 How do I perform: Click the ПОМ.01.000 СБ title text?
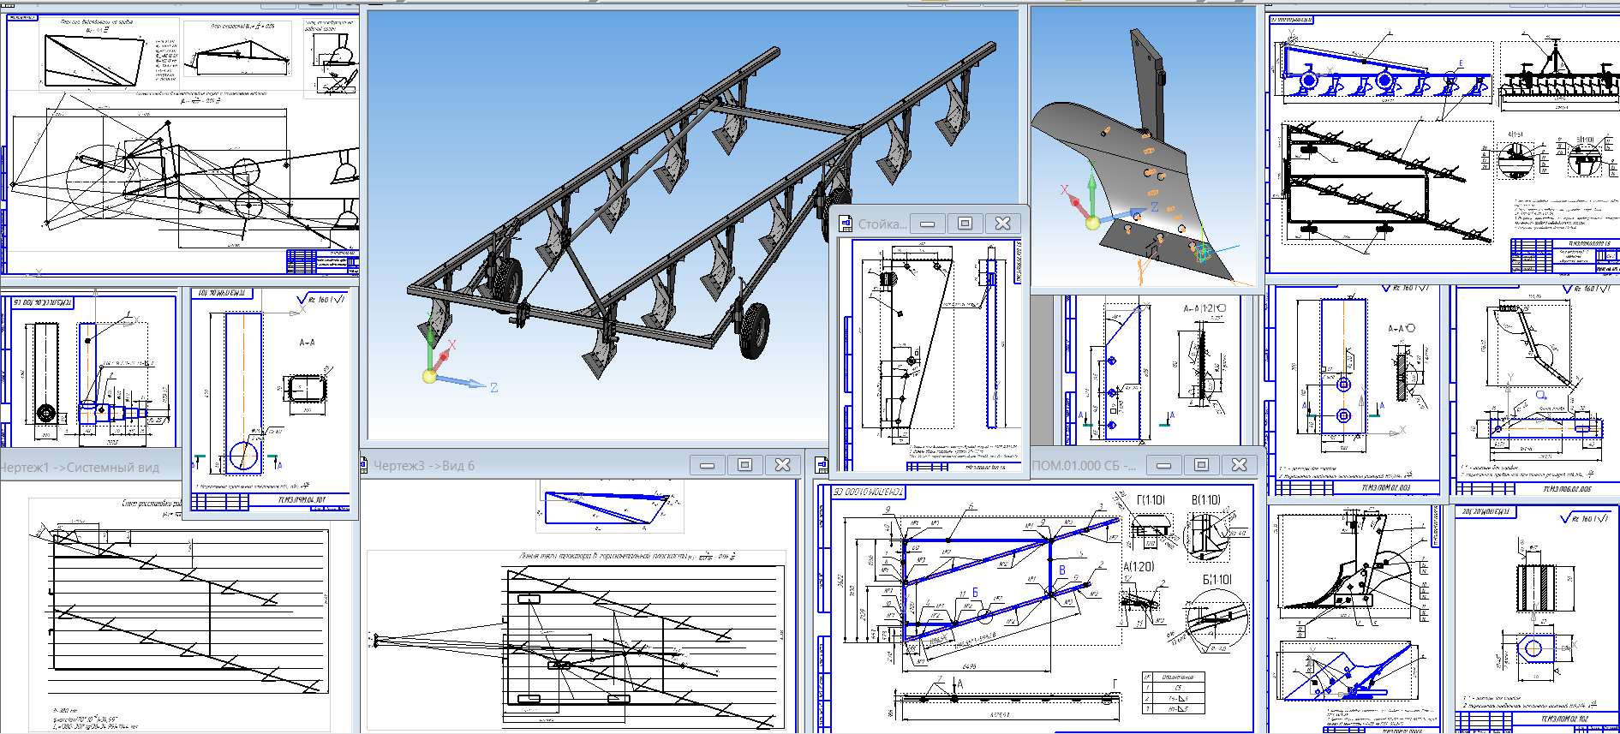point(1085,466)
